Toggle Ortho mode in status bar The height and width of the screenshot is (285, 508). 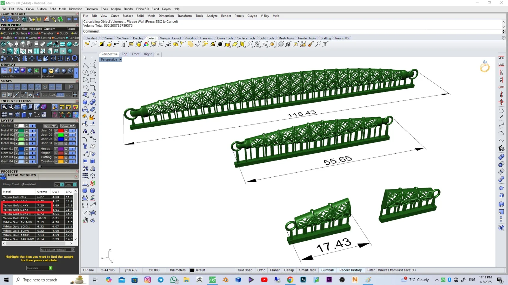click(x=261, y=270)
